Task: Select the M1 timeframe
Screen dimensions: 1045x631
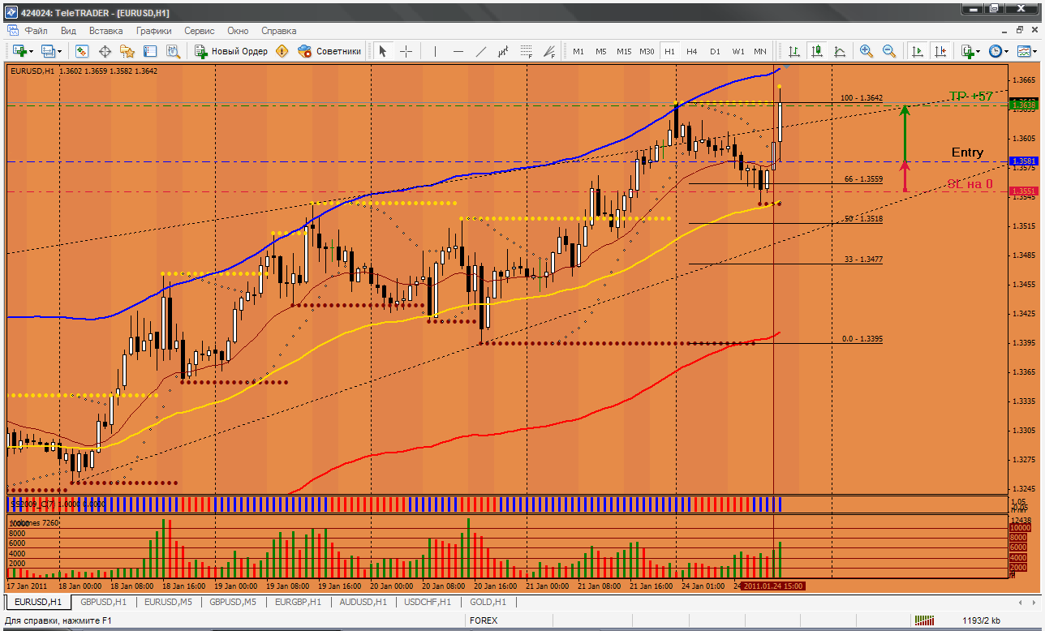Action: [578, 51]
